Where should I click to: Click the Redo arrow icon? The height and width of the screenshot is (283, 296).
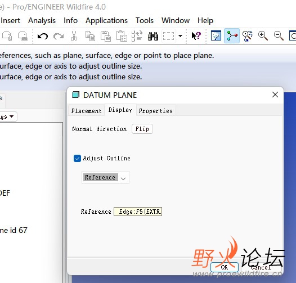[x=59, y=36]
